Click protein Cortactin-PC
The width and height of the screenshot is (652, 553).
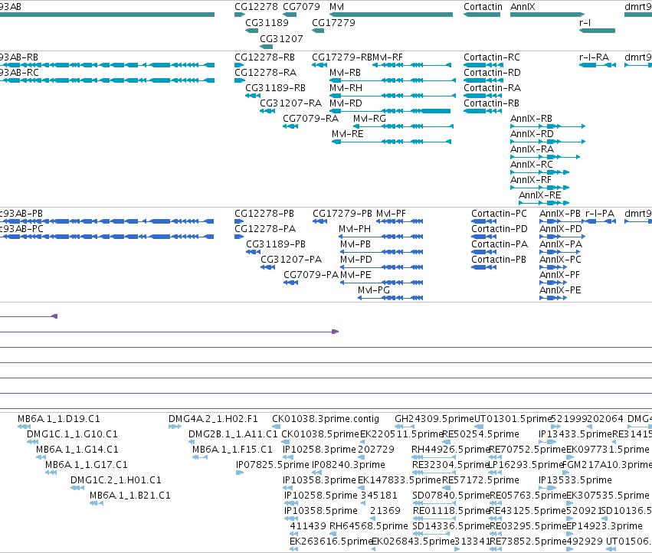pos(499,214)
